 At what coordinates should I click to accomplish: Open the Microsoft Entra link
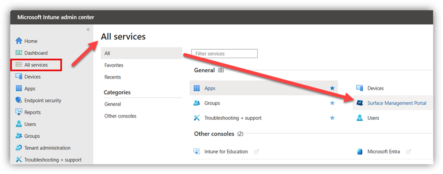(384, 152)
